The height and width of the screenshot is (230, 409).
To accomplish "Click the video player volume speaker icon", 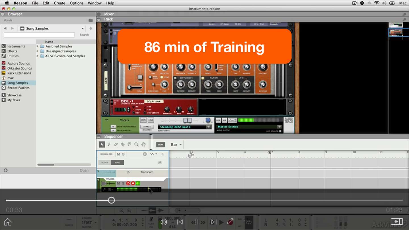I will pos(163,222).
